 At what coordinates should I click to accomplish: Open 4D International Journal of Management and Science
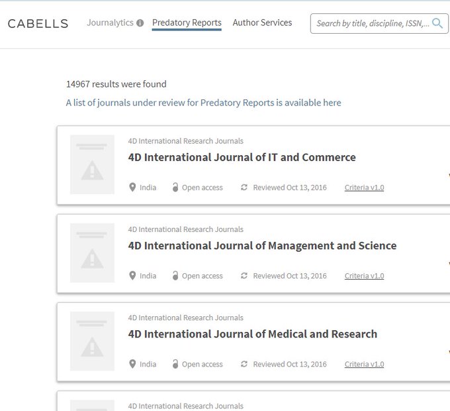click(262, 246)
